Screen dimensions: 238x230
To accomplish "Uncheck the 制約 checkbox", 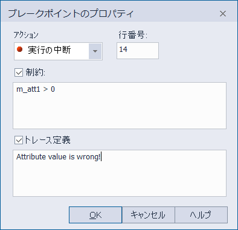I will pos(19,72).
